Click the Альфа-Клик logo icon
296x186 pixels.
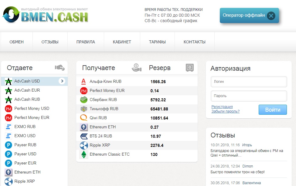click(x=83, y=82)
